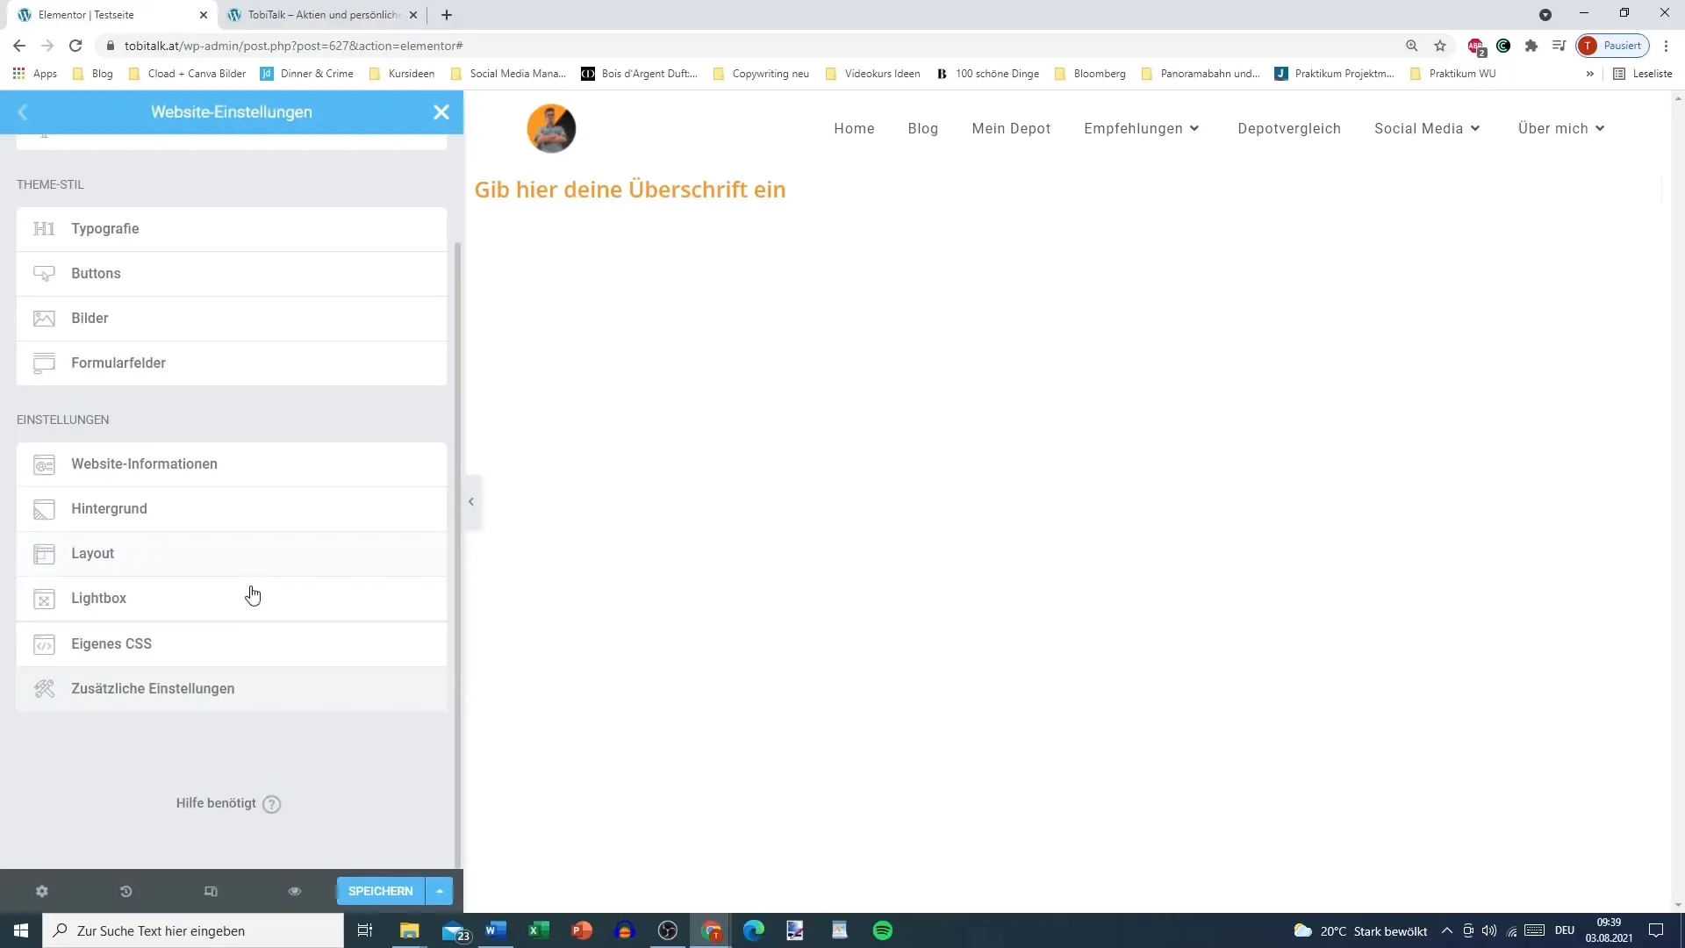Click the site logo avatar
Image resolution: width=1685 pixels, height=948 pixels.
pos(551,128)
